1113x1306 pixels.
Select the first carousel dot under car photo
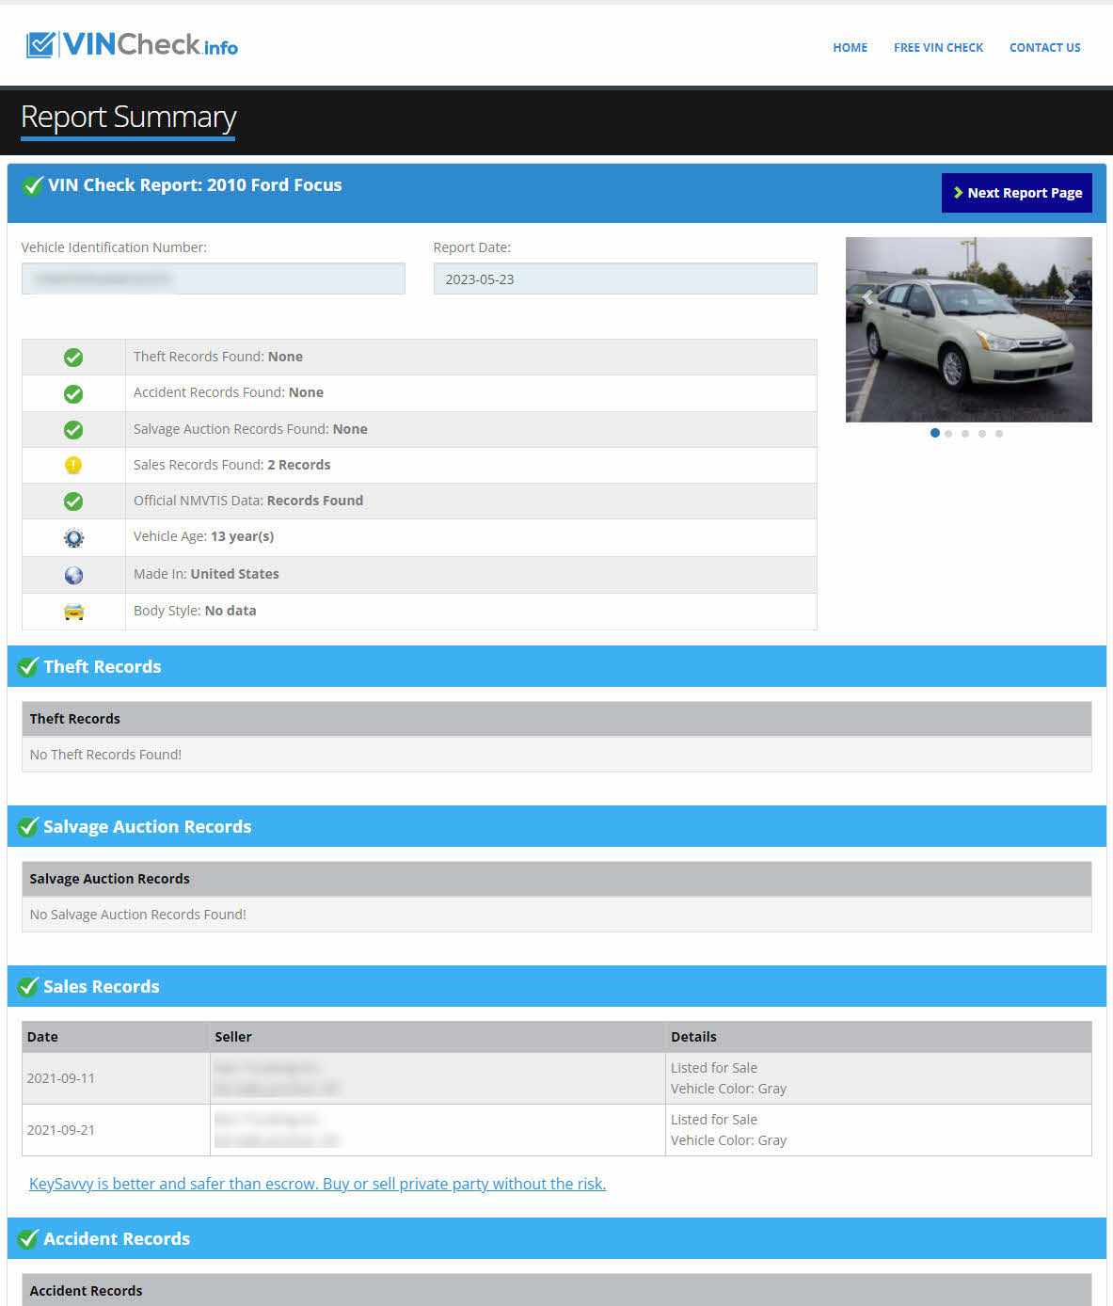934,433
